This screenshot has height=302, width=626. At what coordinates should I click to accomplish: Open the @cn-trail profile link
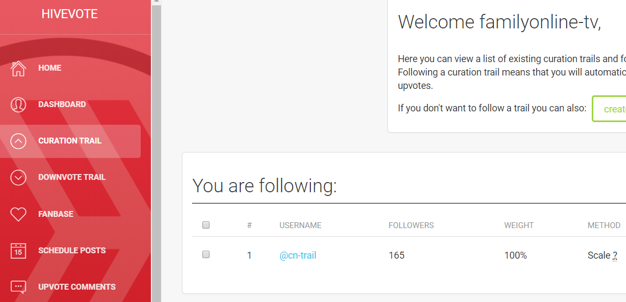pos(298,255)
